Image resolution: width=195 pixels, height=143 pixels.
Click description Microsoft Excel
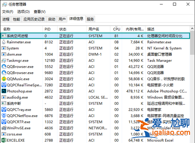(160, 140)
